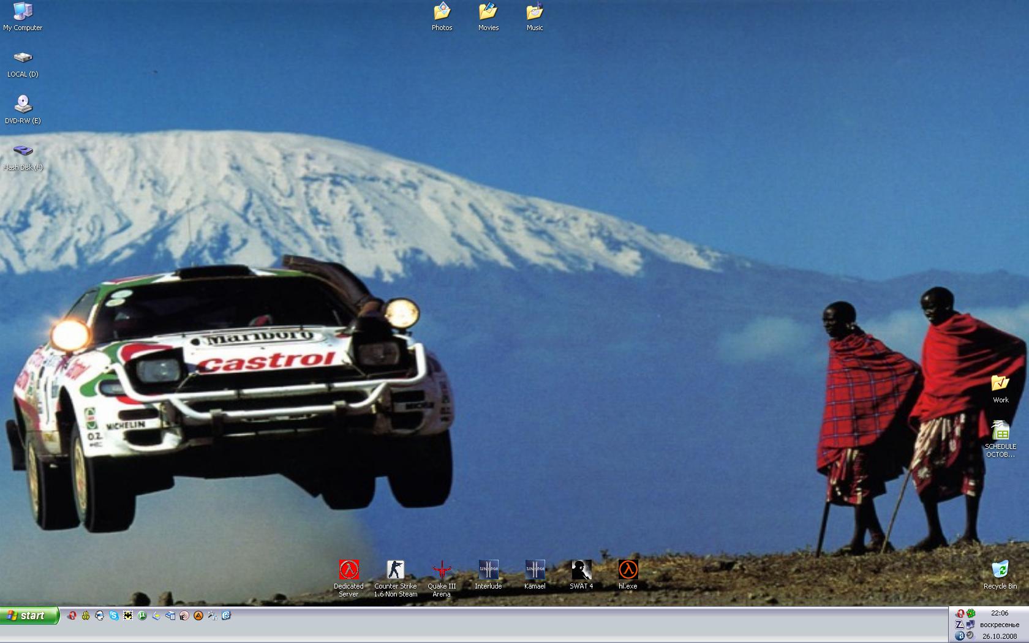Open the Photos folder

point(442,17)
